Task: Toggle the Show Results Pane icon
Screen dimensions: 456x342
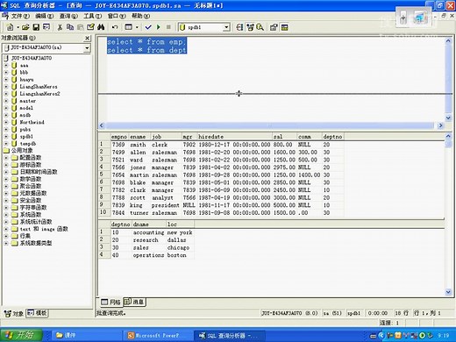Action: point(284,27)
